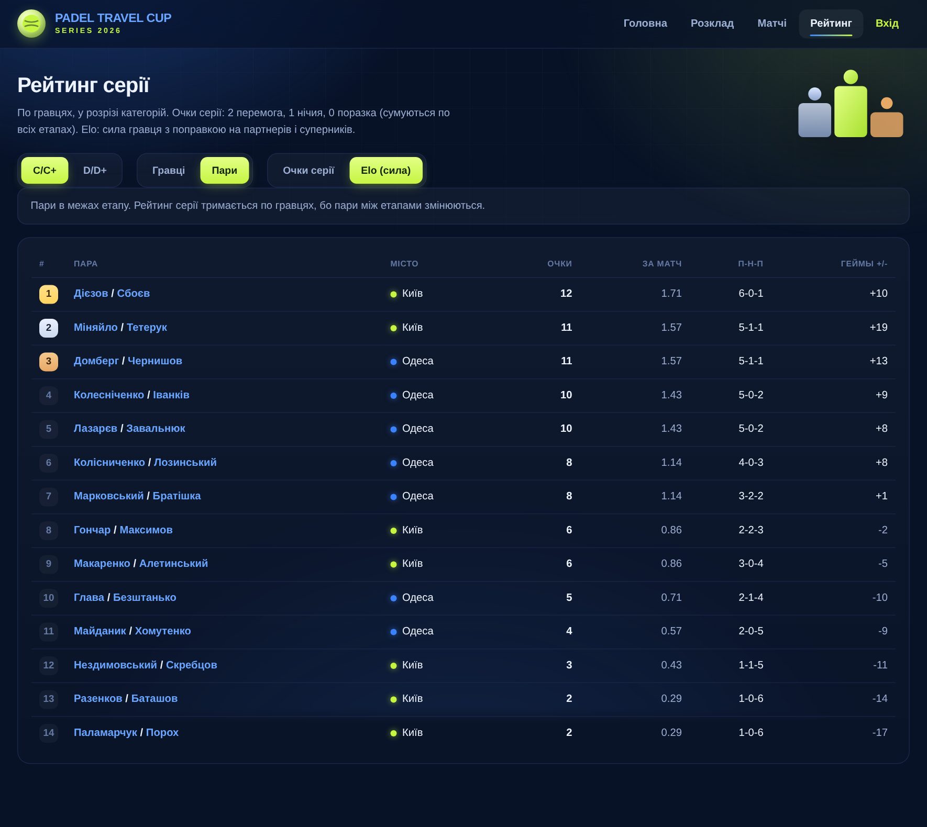The width and height of the screenshot is (927, 827).
Task: Open player Тетерук profile link
Action: pyautogui.click(x=147, y=328)
